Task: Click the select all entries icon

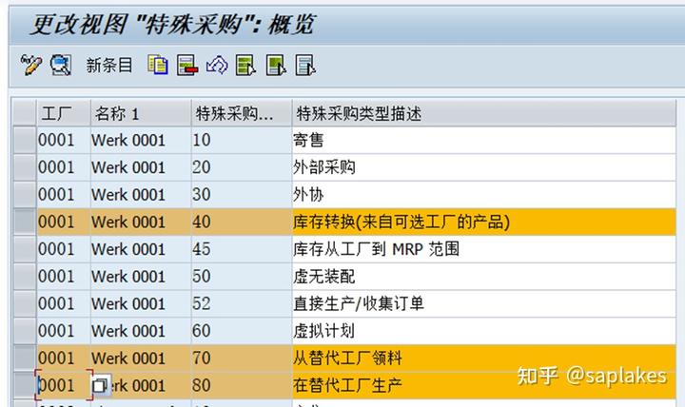Action: [x=246, y=65]
